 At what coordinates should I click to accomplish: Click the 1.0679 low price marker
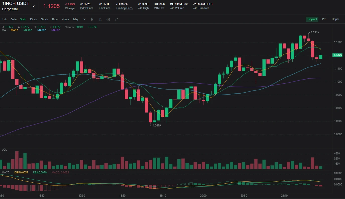pyautogui.click(x=157, y=125)
